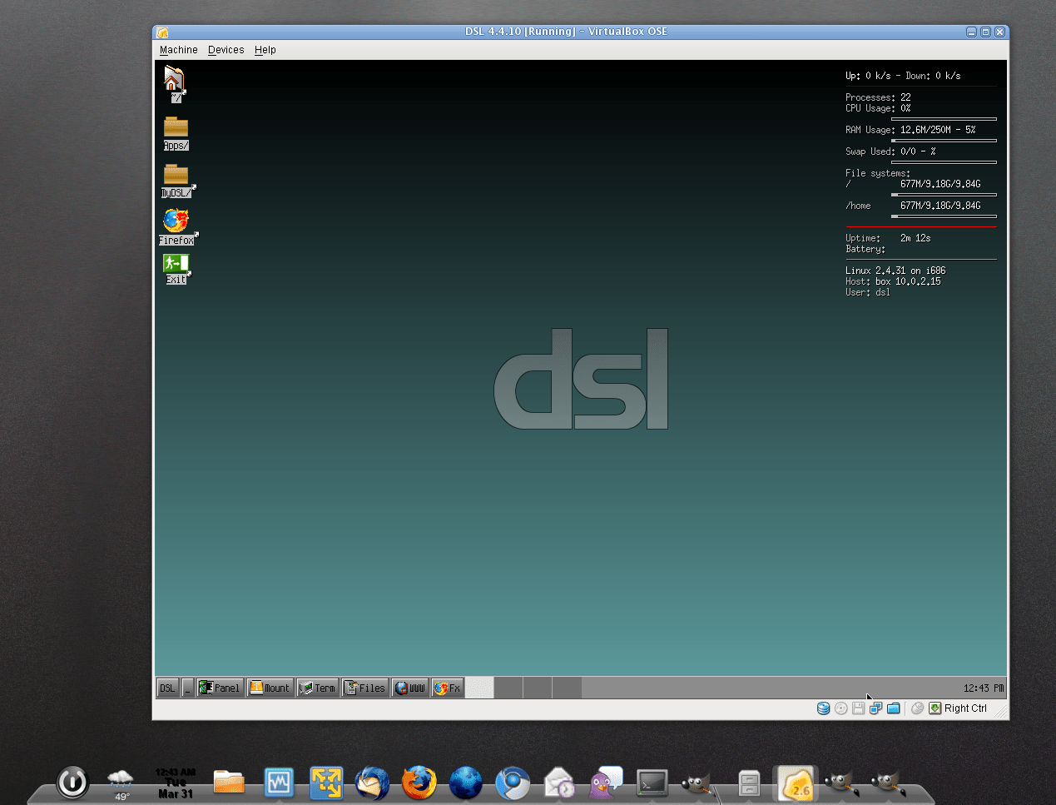Click the VirtualBox title bar window icon
Screen dimensions: 1056x805
[x=163, y=32]
